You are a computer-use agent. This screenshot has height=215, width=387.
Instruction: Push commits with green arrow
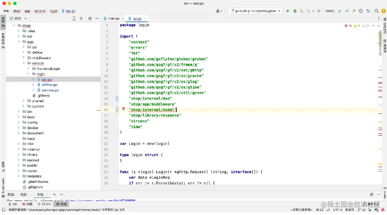coord(354,11)
